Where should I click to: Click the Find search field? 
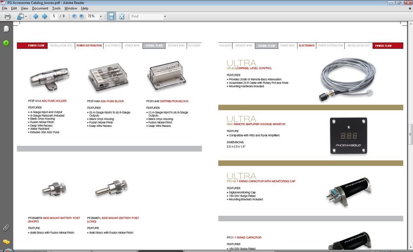147,16
